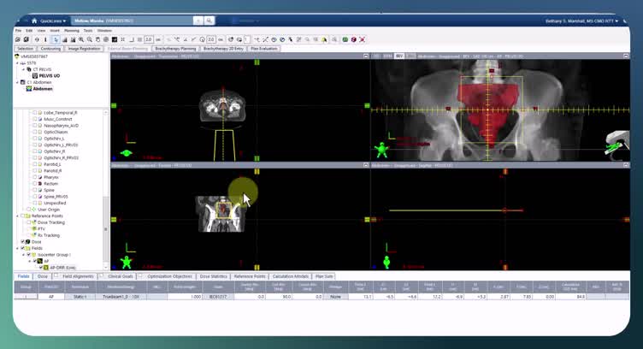Switch to the Dose Statistics tab
Viewport: 643px width, 349px height.
coord(213,276)
